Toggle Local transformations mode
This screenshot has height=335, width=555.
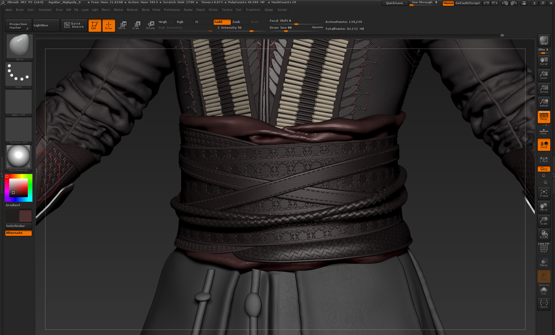[544, 145]
